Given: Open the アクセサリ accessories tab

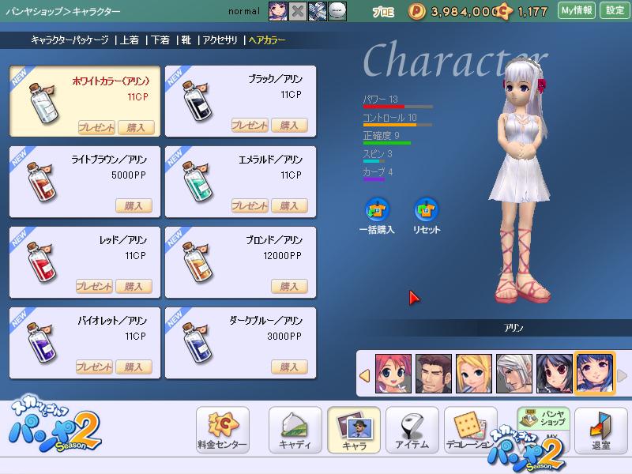Looking at the screenshot, I should [220, 40].
